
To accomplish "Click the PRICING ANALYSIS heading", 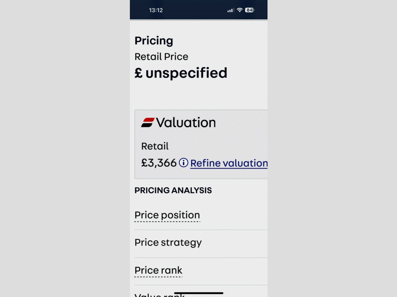I will [x=173, y=190].
